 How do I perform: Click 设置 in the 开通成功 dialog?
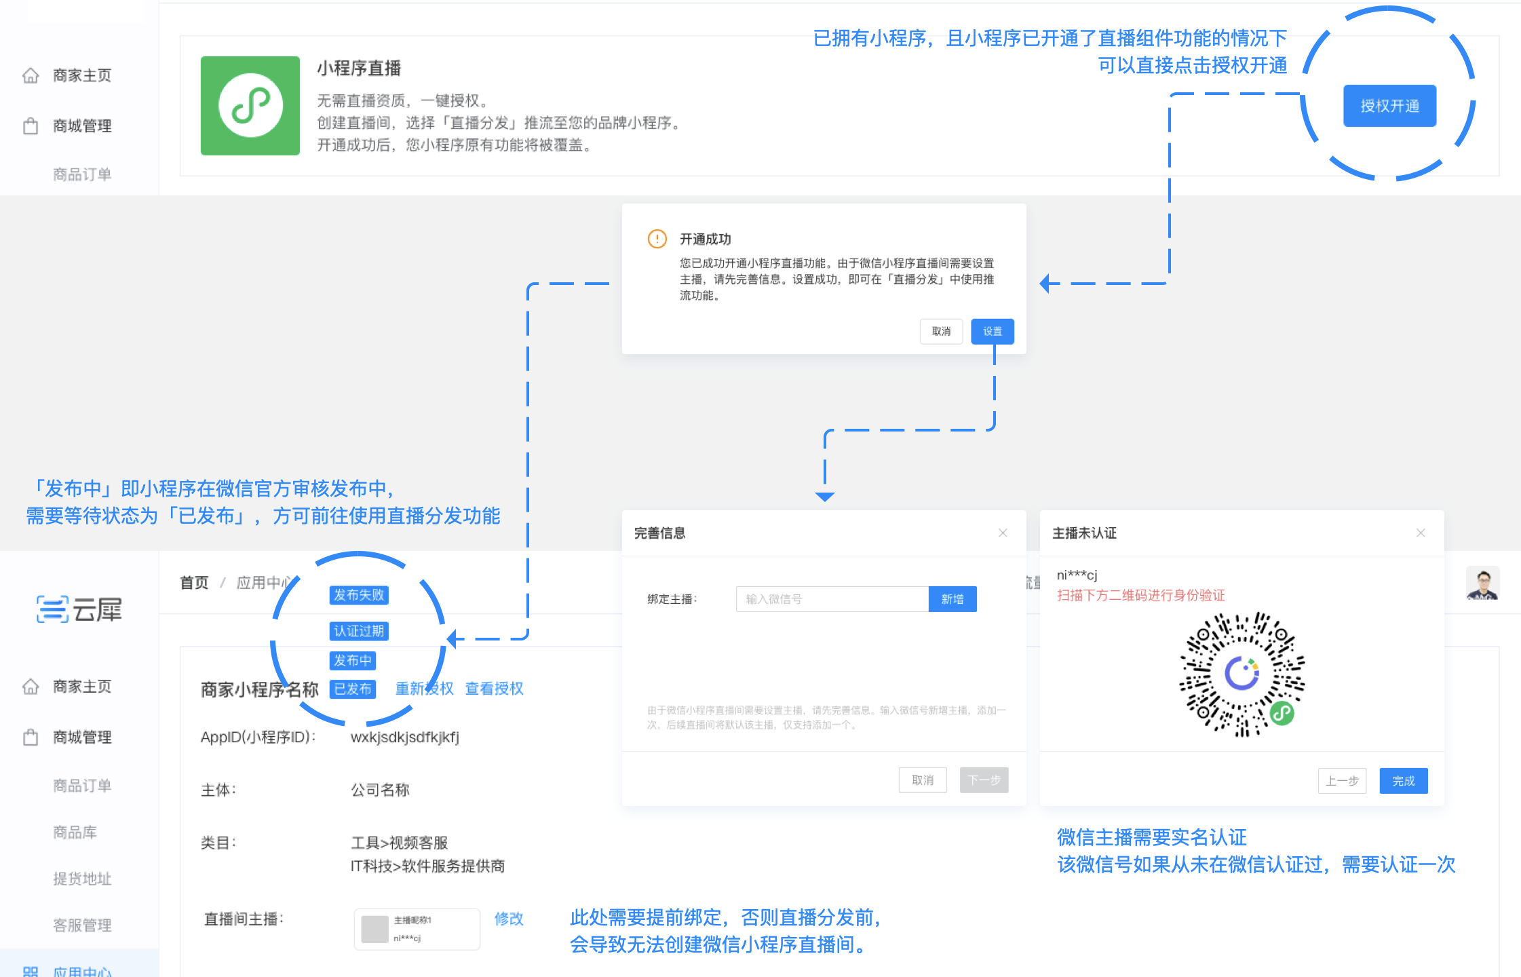(x=993, y=331)
